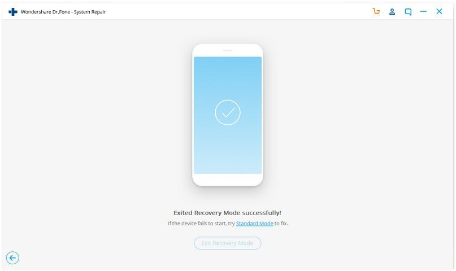Click the circled checkmark on phone screen
This screenshot has width=456, height=271.
228,112
